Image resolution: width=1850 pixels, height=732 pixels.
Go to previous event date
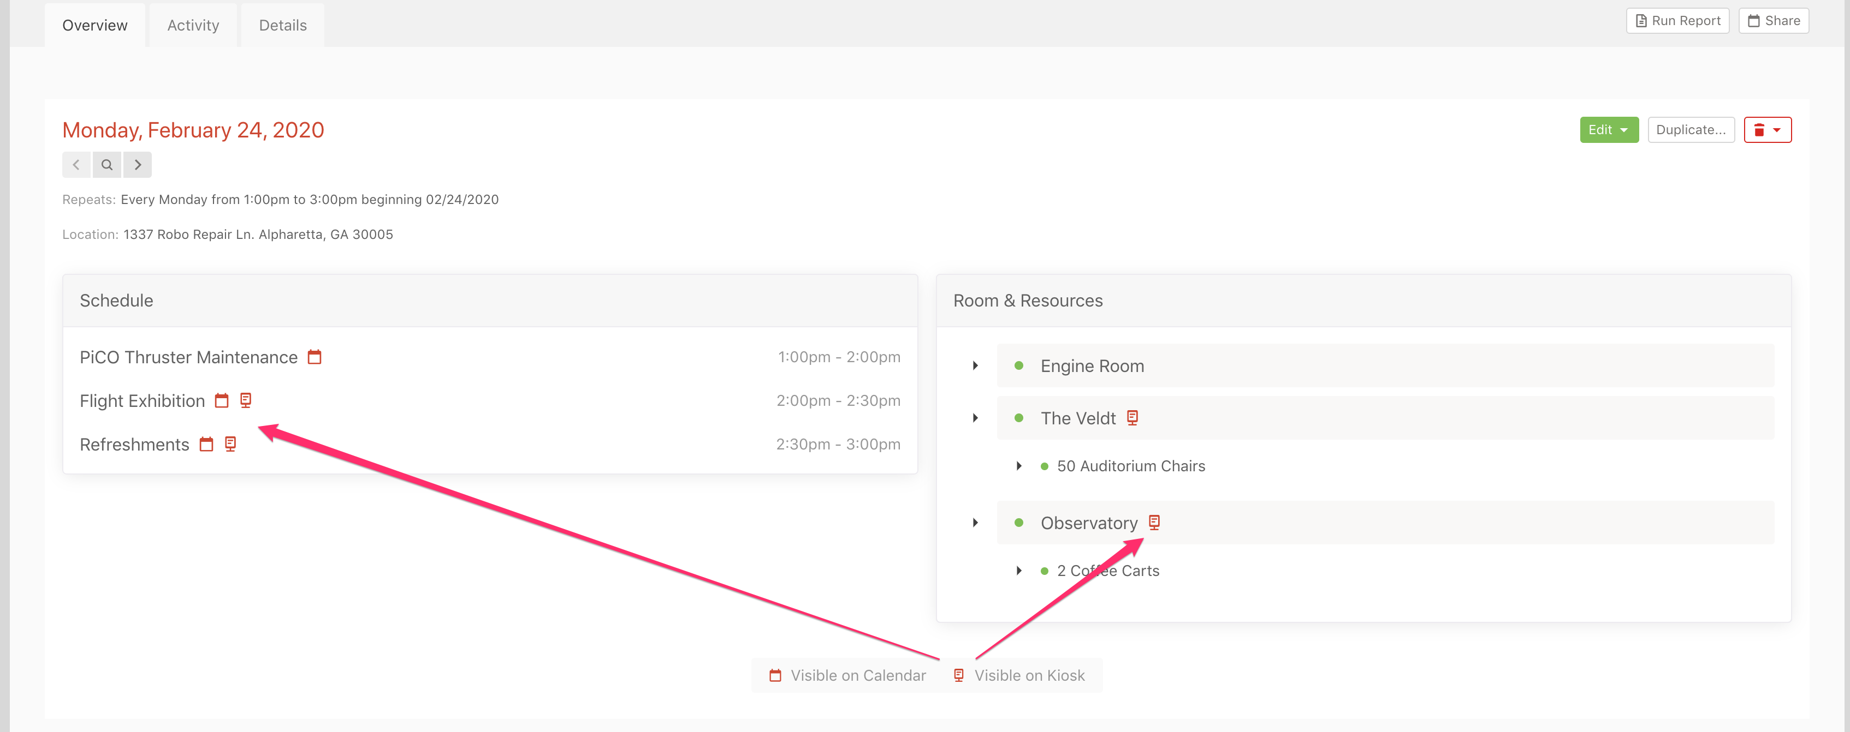pyautogui.click(x=76, y=165)
